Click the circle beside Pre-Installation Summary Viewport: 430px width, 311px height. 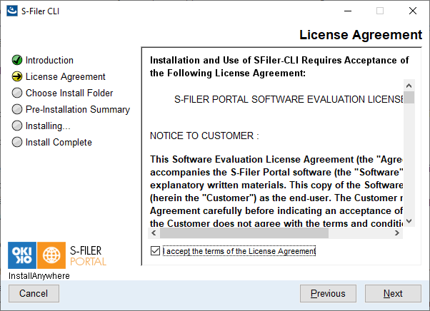[x=17, y=109]
